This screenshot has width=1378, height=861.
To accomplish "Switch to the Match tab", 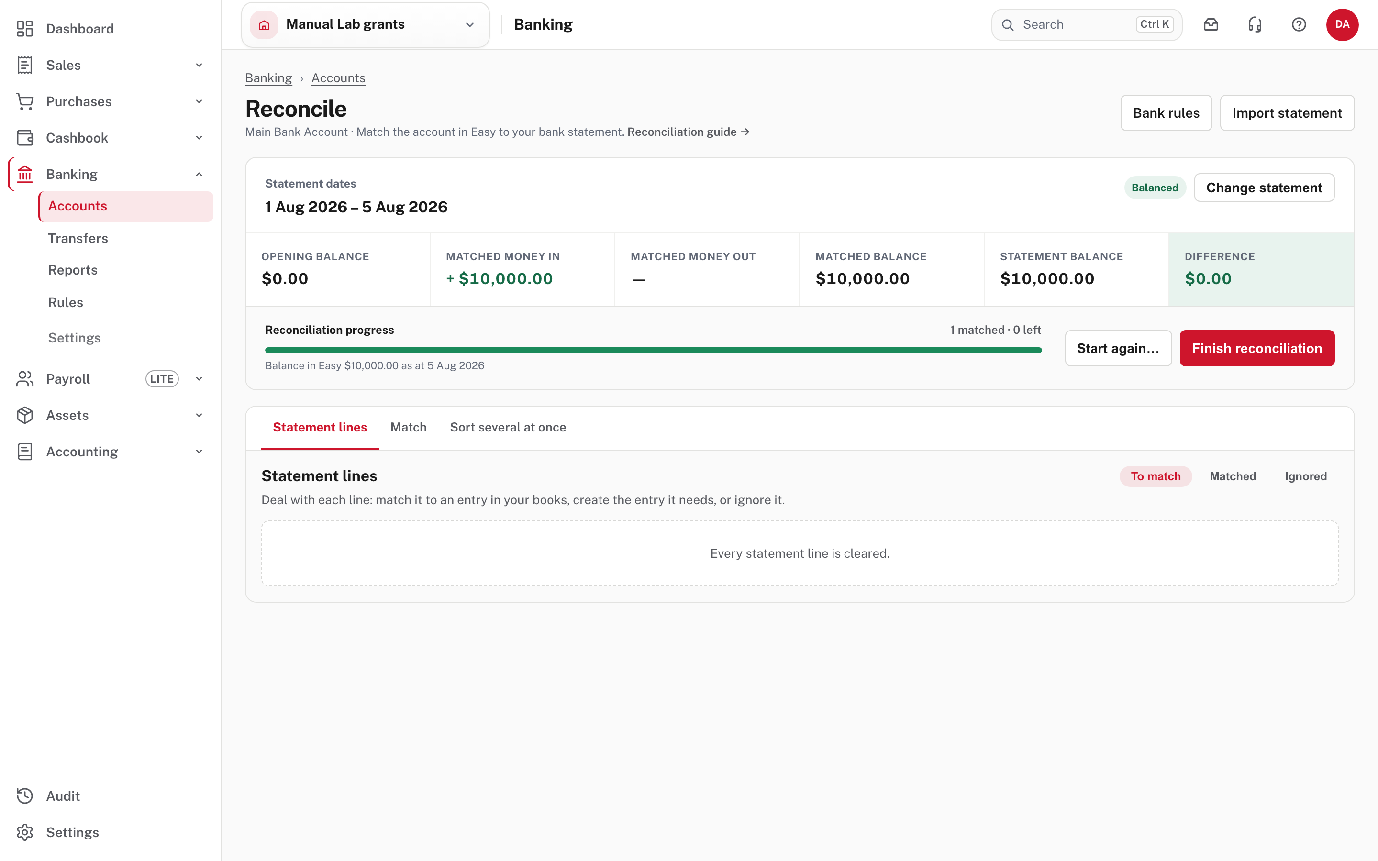I will pyautogui.click(x=408, y=427).
